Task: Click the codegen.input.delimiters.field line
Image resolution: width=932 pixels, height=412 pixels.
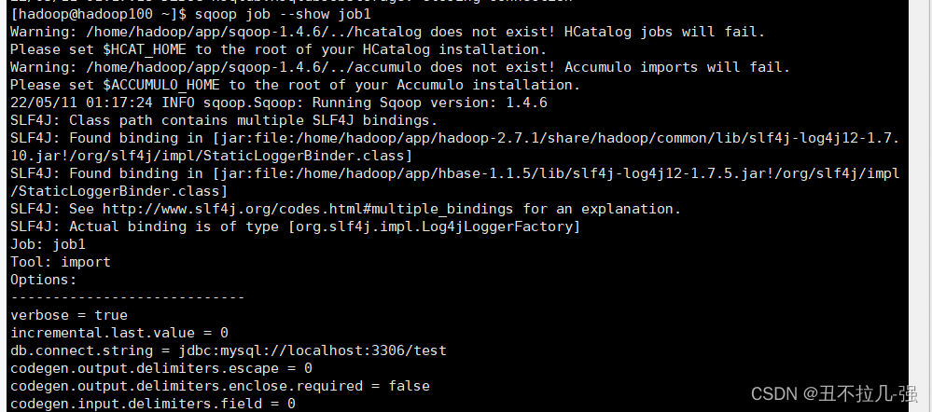Action: (153, 404)
